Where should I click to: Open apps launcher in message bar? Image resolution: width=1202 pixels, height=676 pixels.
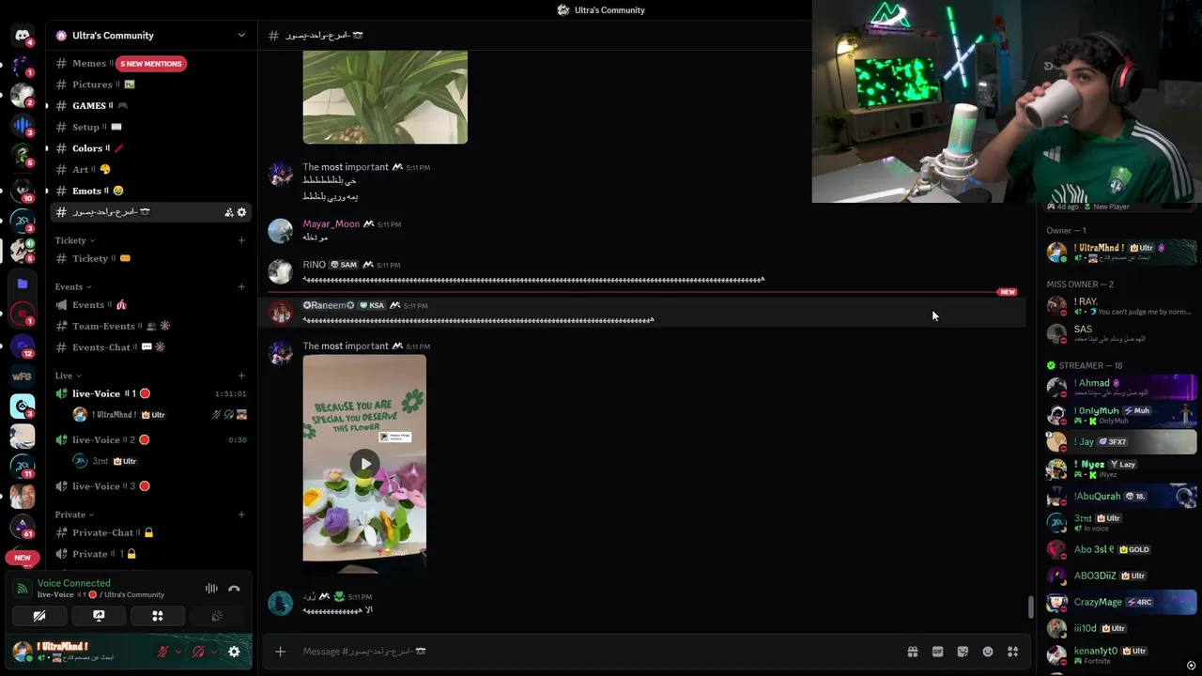1012,652
